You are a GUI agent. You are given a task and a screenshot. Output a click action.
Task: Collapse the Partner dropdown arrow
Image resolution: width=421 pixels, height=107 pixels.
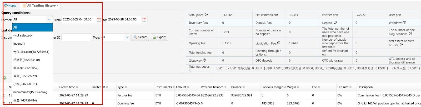pos(49,20)
